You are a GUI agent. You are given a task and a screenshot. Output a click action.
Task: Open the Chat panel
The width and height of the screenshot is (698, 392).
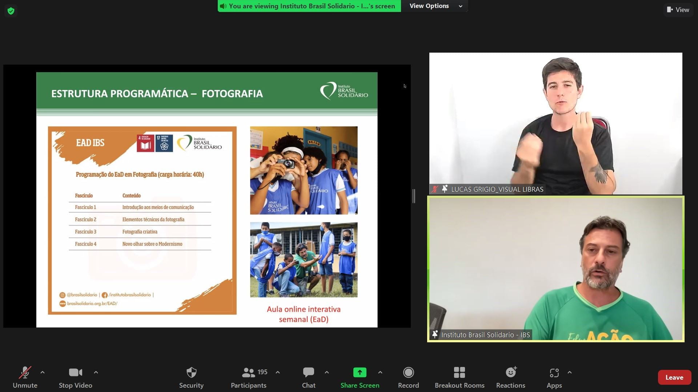point(308,377)
